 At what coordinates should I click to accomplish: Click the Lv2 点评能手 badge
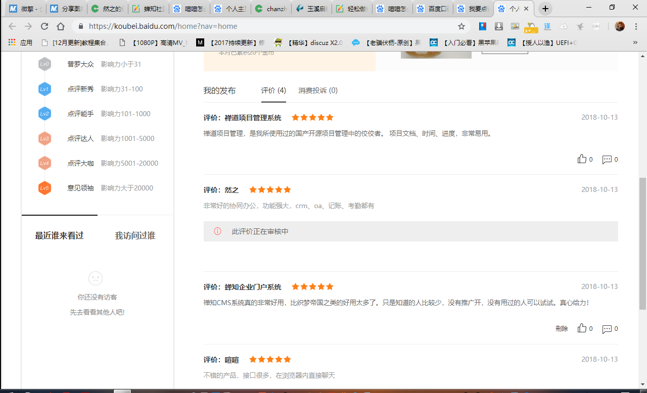(x=44, y=114)
